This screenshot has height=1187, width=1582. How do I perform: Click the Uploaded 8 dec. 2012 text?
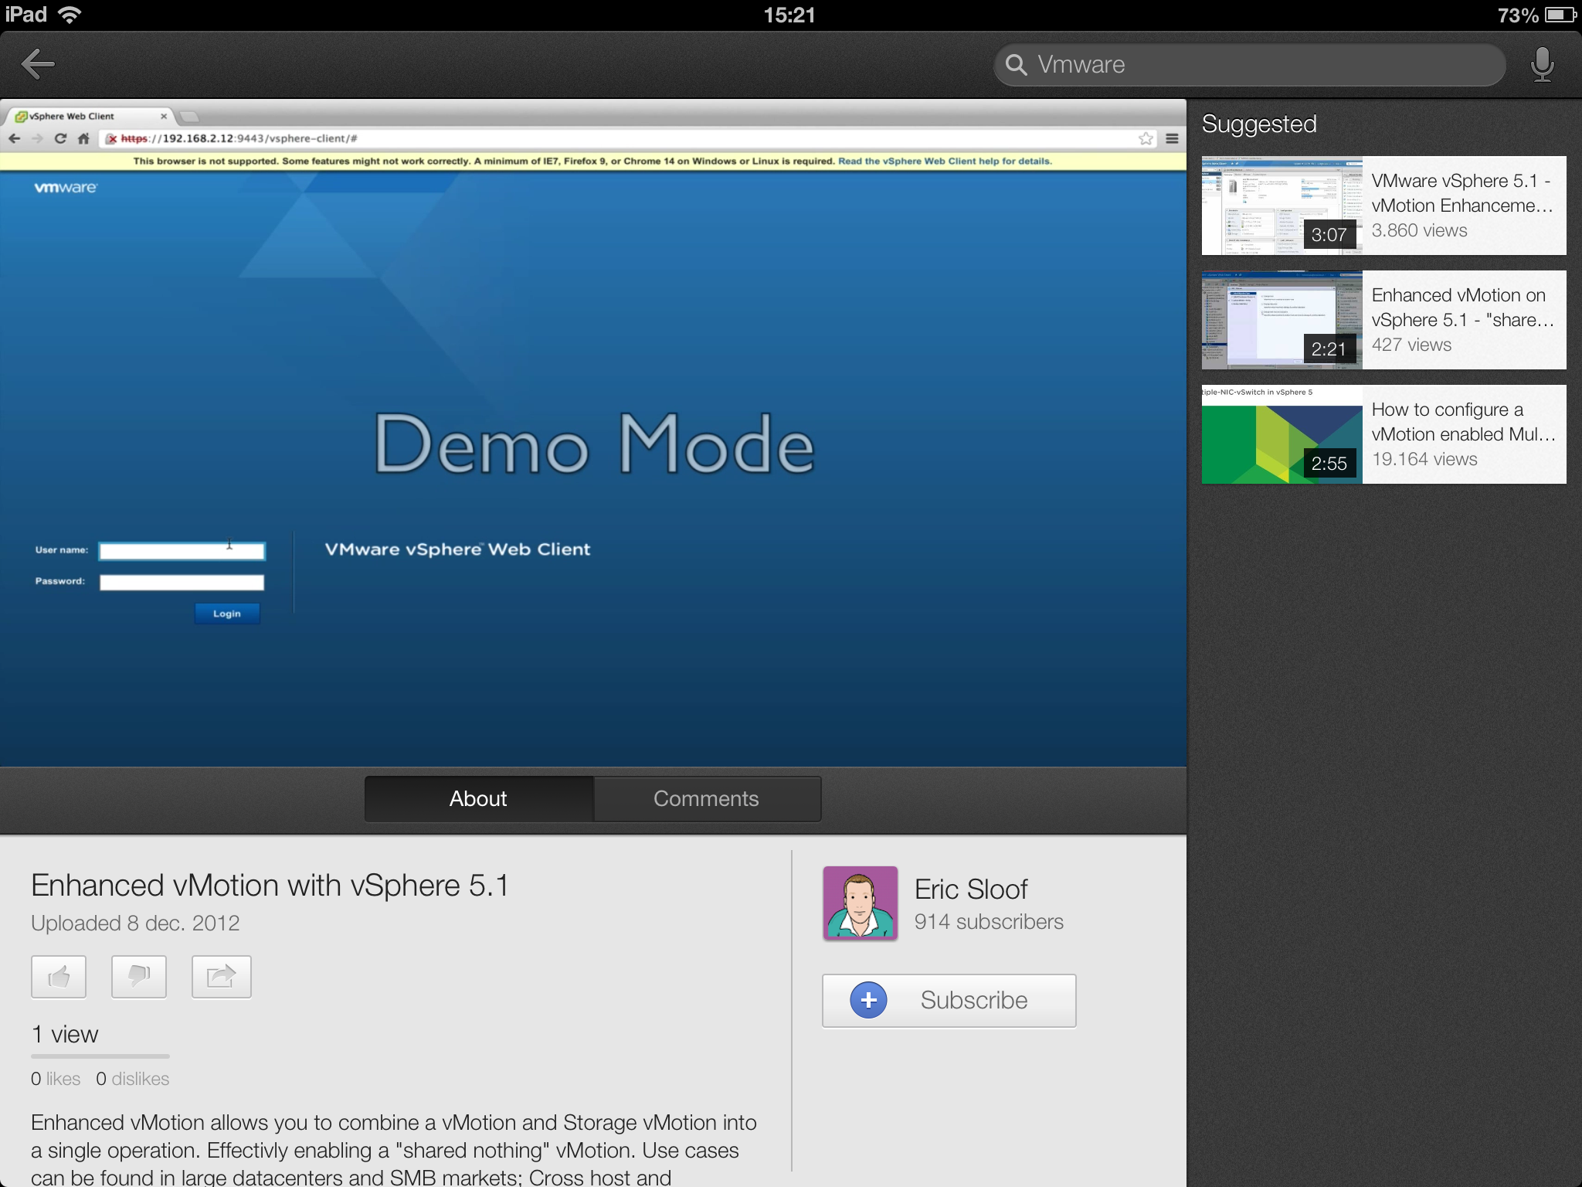135,923
